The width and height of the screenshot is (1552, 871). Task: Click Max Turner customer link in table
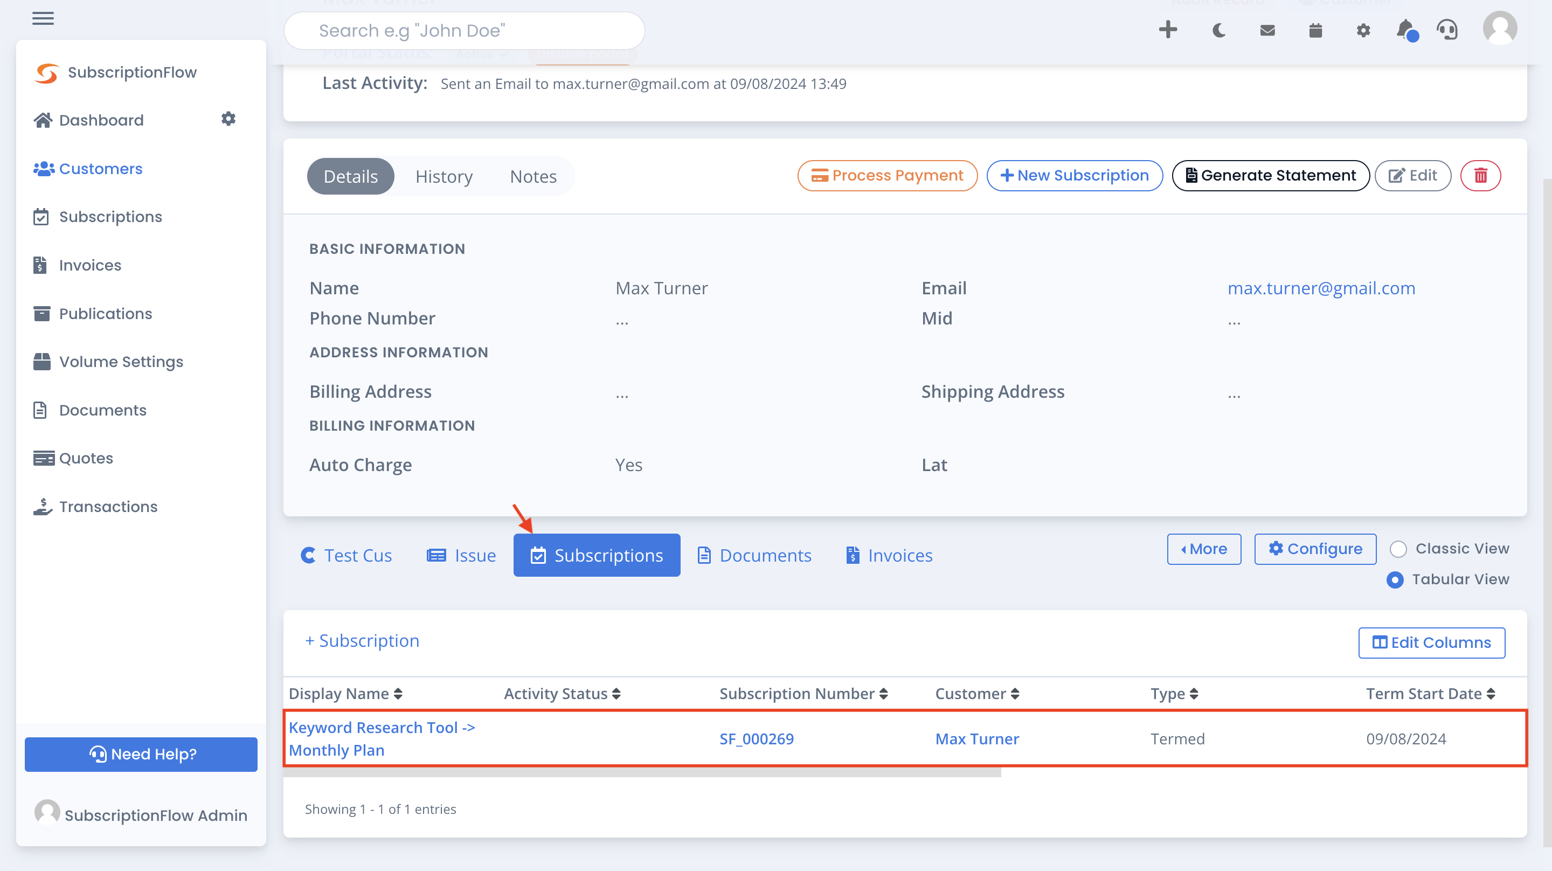click(976, 738)
